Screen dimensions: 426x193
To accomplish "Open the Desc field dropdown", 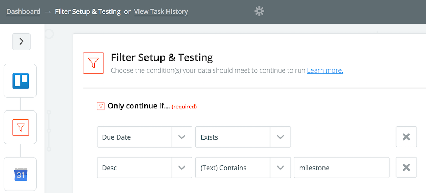I will coord(182,168).
